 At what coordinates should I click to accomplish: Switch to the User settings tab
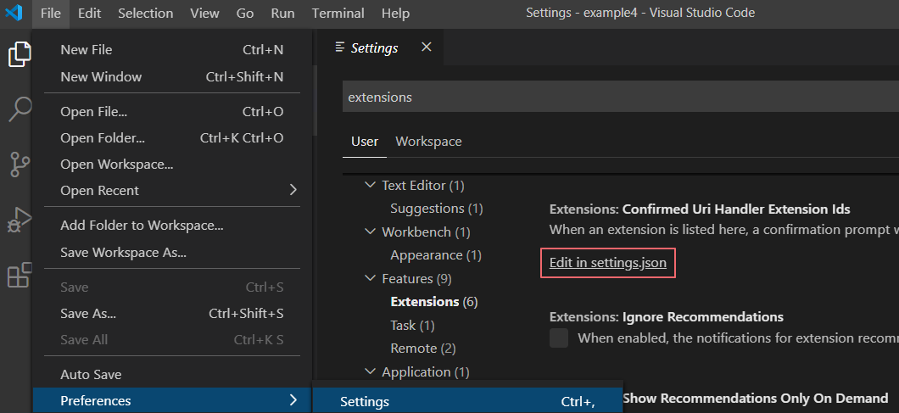point(365,141)
